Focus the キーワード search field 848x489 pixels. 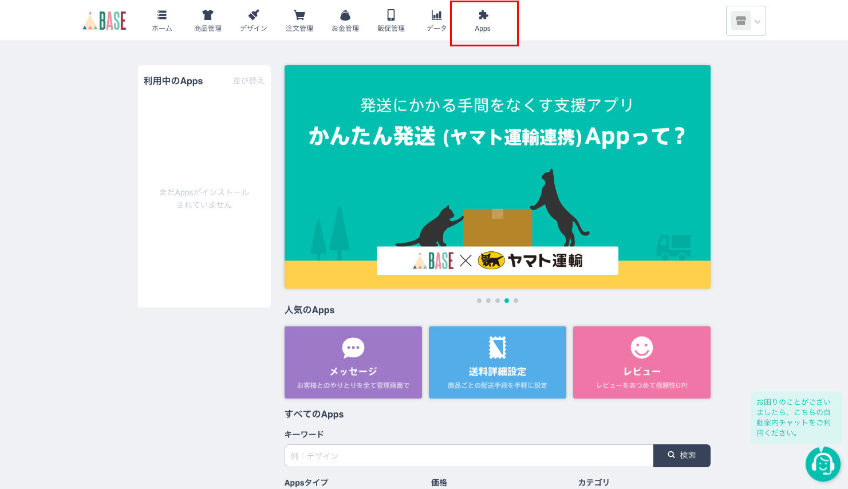pyautogui.click(x=469, y=456)
